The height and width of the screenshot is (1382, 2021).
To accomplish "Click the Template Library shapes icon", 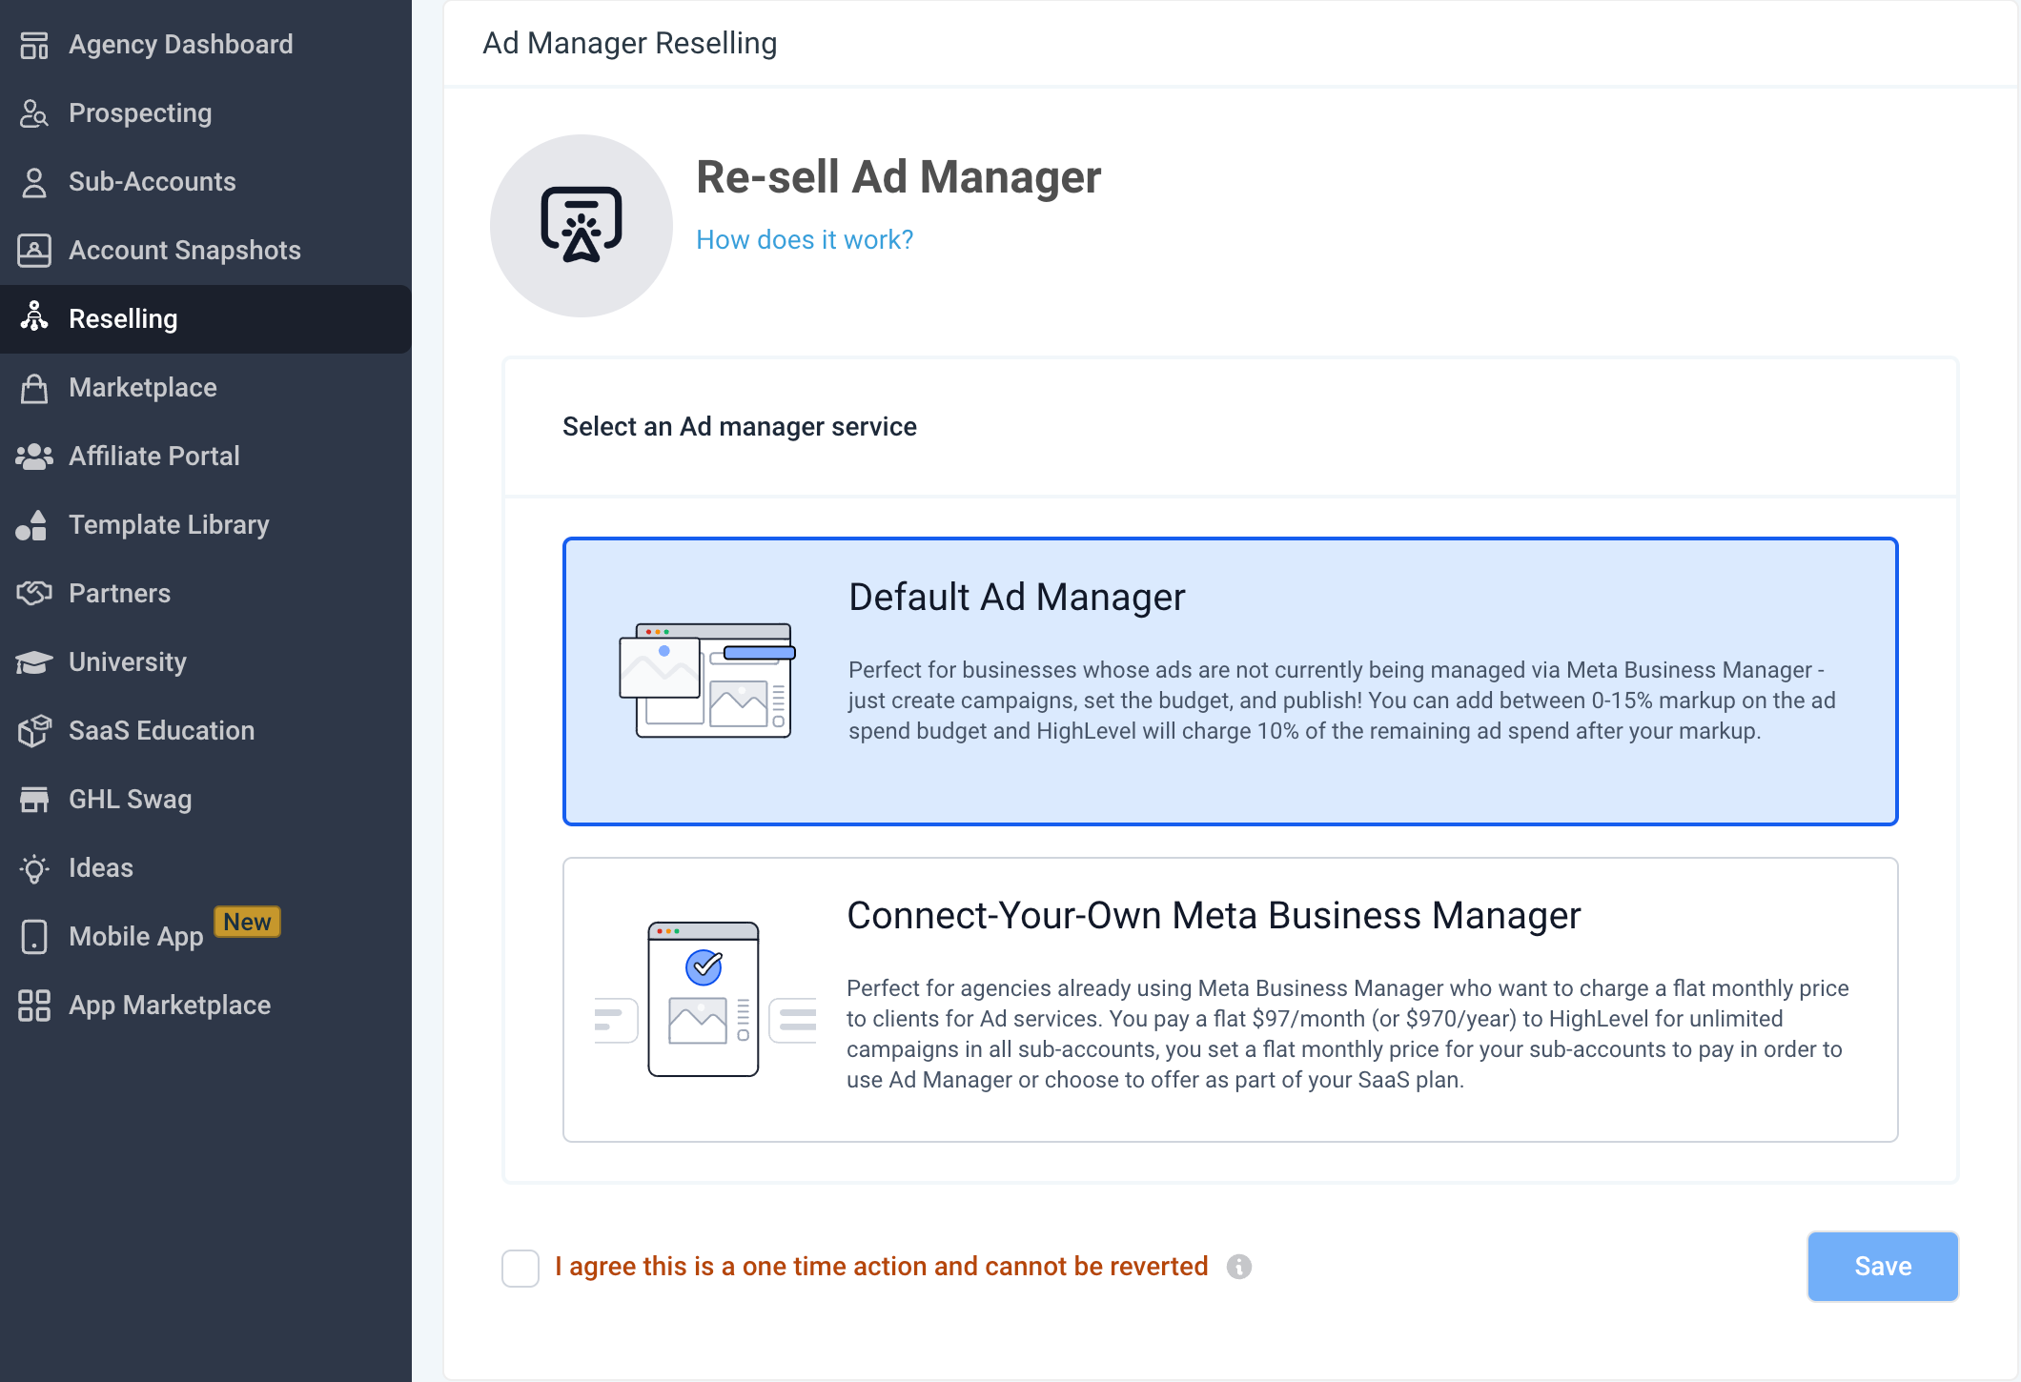I will pyautogui.click(x=32, y=525).
